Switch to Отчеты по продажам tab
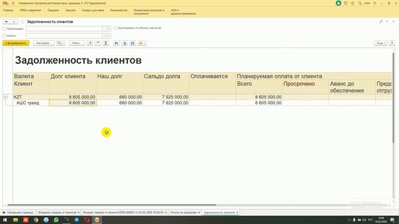399x224 pixels. coord(183,212)
